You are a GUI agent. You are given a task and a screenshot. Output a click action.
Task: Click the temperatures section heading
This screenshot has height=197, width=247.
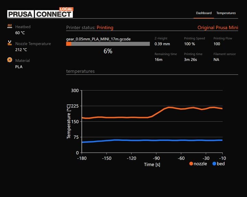click(80, 71)
